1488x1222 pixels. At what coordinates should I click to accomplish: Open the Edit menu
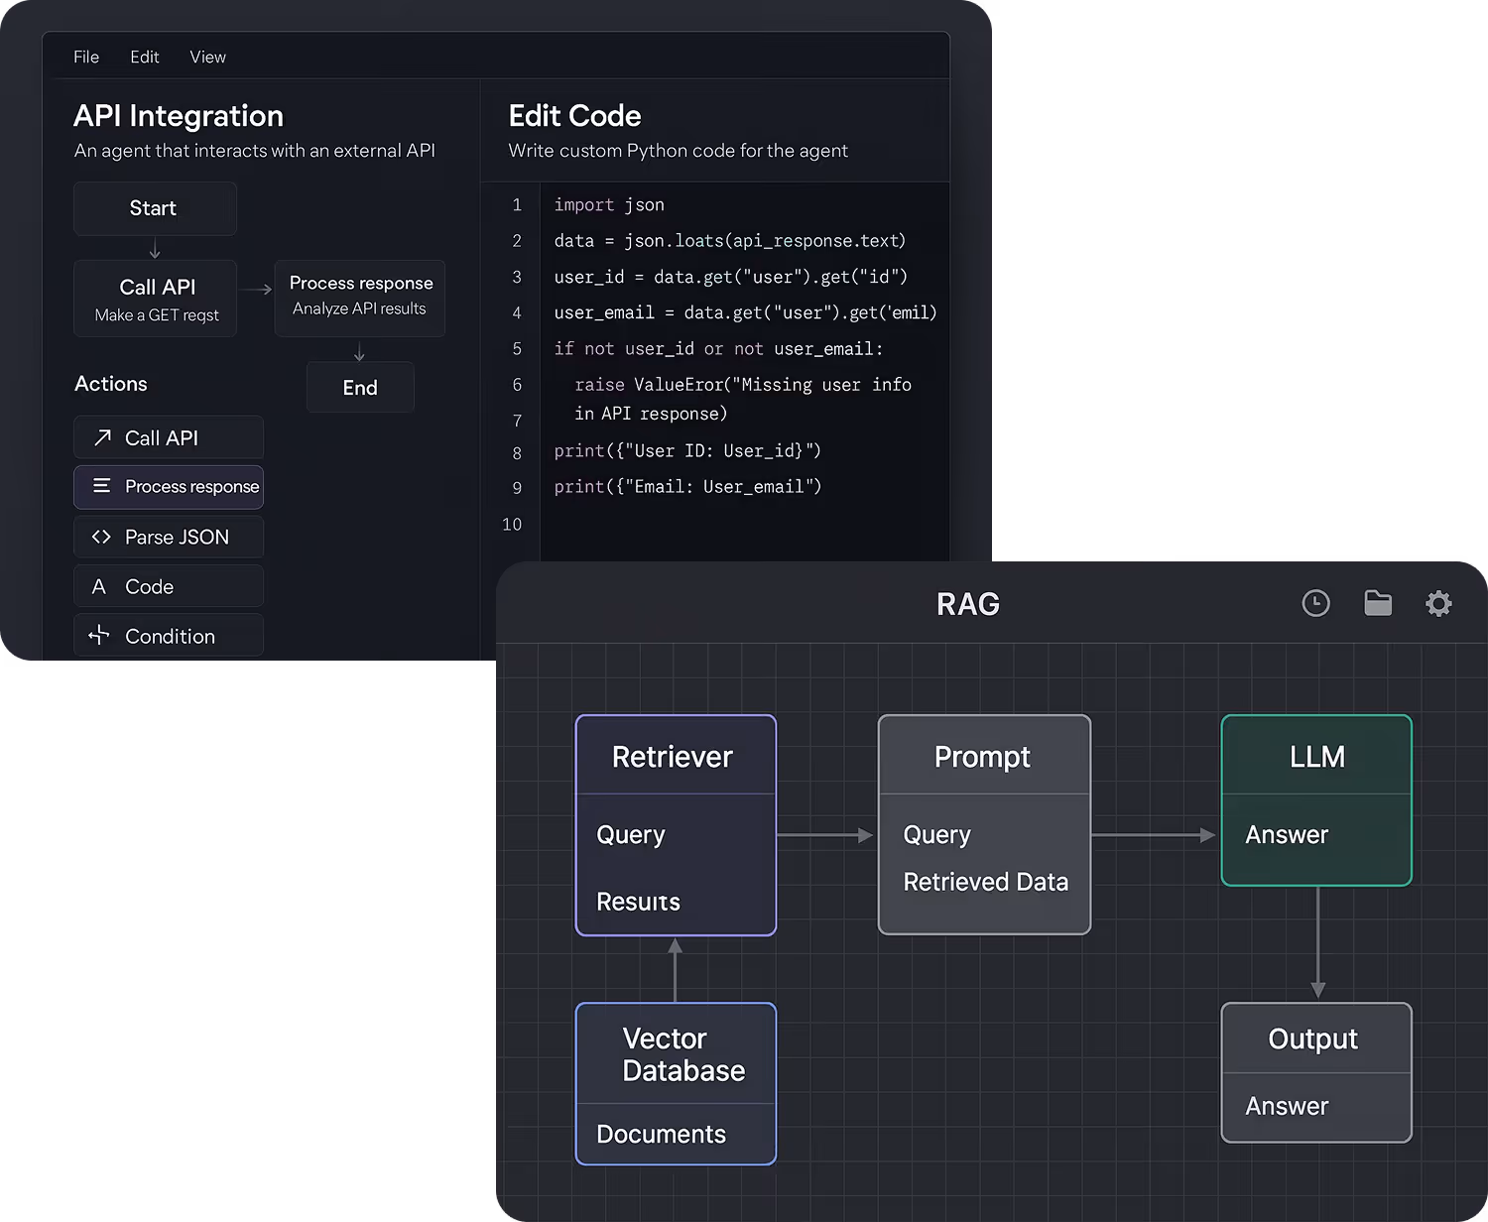coord(145,58)
